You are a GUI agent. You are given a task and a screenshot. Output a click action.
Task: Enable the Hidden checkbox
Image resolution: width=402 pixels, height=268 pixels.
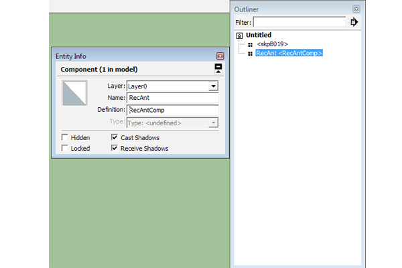[x=65, y=137]
